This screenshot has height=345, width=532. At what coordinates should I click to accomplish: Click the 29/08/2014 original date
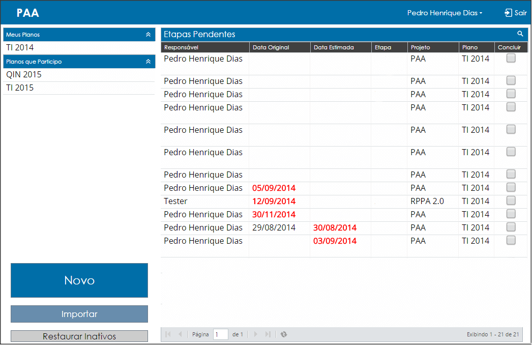pyautogui.click(x=274, y=227)
